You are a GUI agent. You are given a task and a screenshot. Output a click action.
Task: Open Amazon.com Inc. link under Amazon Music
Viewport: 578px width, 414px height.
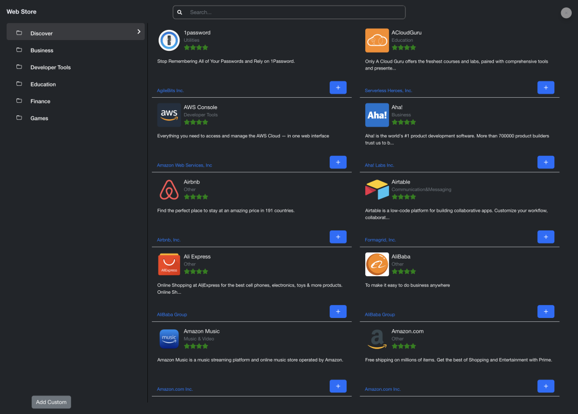(x=175, y=389)
